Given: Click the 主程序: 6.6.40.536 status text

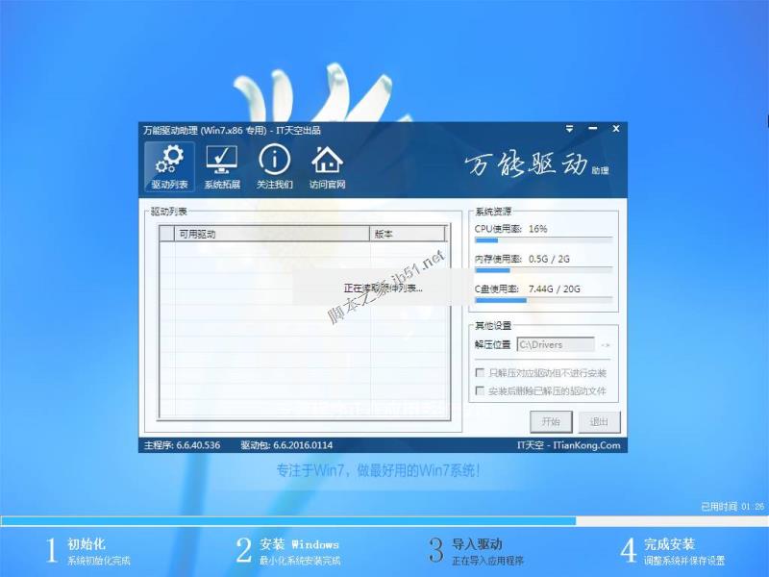Looking at the screenshot, I should coord(182,445).
